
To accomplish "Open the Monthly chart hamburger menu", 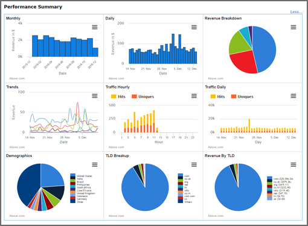I will coord(95,27).
